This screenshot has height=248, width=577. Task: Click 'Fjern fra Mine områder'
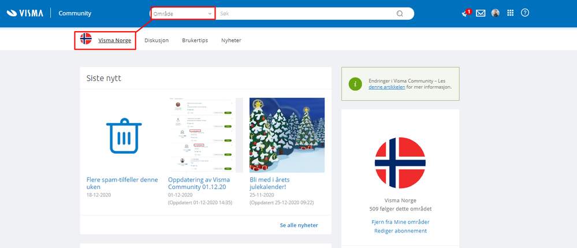(x=400, y=222)
